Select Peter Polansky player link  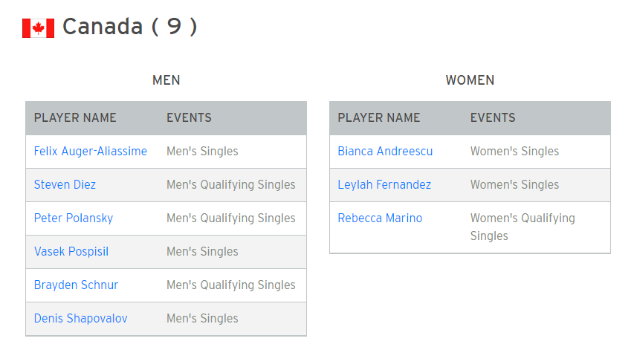pyautogui.click(x=73, y=218)
